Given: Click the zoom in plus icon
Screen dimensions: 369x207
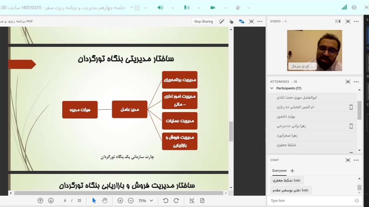Looking at the screenshot, I should click(x=120, y=201).
